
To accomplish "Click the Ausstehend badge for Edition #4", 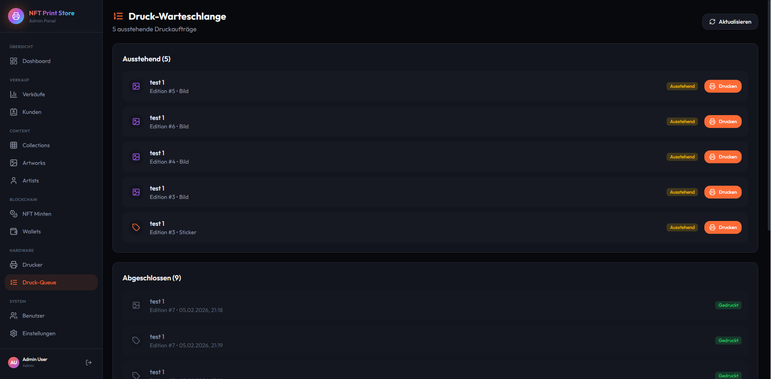I will point(682,157).
